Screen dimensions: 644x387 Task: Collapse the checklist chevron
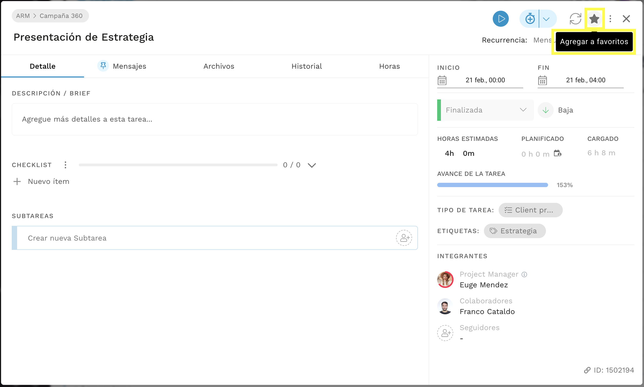pyautogui.click(x=312, y=165)
